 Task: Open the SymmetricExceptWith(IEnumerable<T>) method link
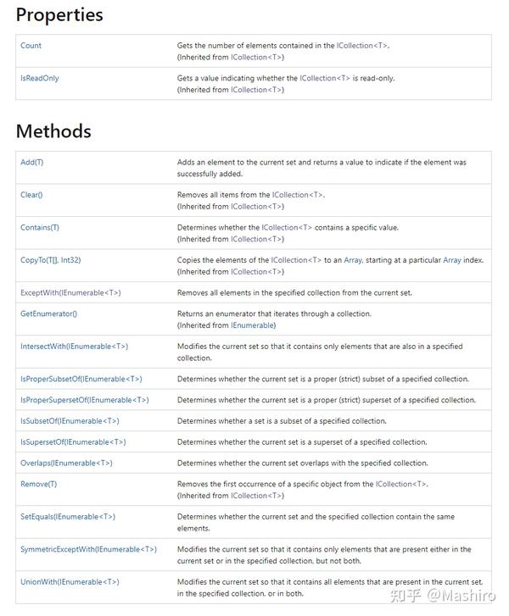pos(88,549)
